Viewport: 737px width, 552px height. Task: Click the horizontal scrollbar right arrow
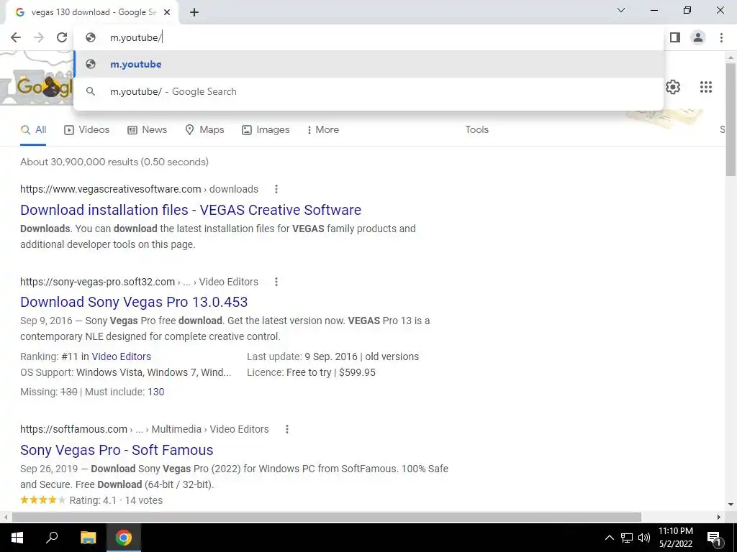click(x=719, y=517)
